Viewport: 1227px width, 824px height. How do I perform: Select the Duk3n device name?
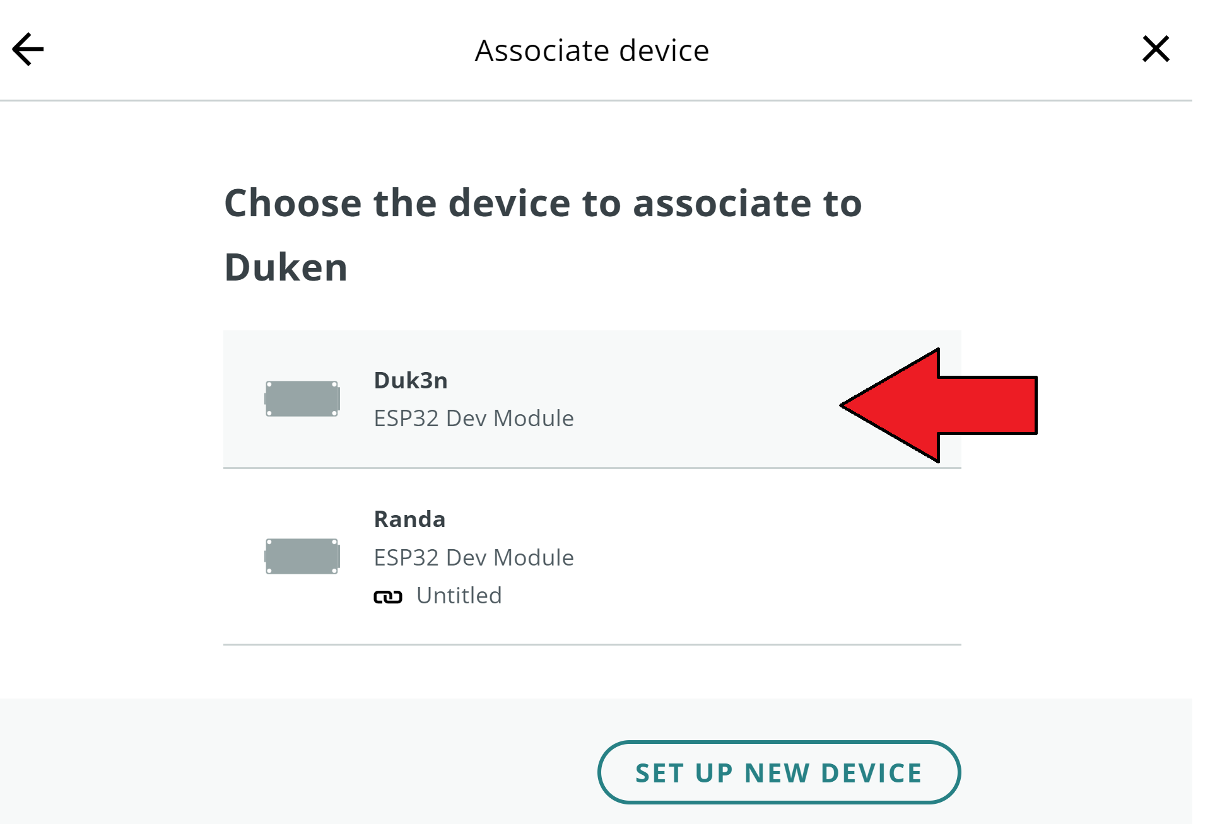click(411, 380)
